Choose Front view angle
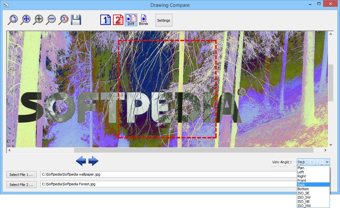 click(x=313, y=180)
